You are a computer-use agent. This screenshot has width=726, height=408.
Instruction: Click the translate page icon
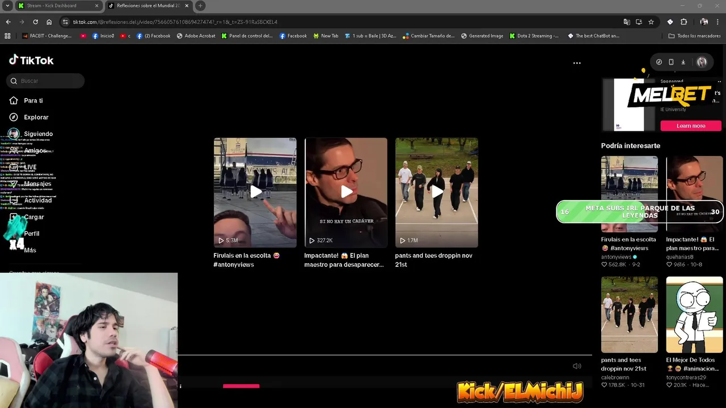click(627, 22)
